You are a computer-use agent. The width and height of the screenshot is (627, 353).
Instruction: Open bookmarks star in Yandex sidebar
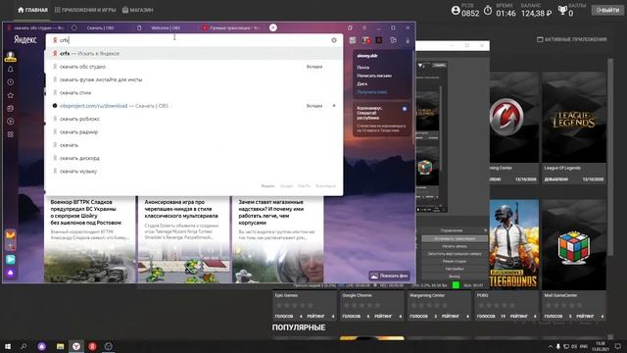click(x=11, y=95)
